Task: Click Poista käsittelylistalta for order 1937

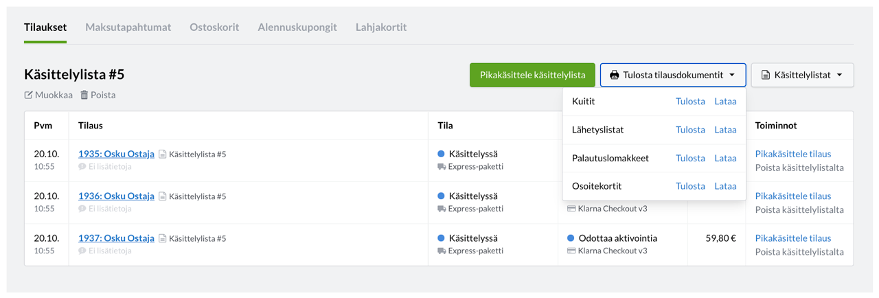Action: tap(799, 252)
